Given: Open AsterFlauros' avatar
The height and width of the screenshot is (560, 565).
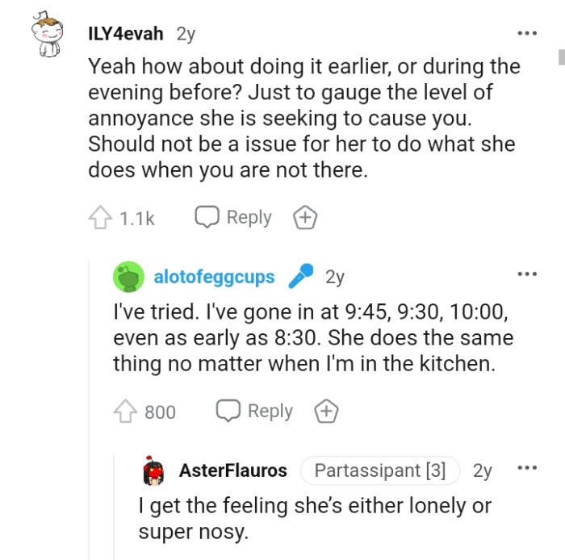Looking at the screenshot, I should (153, 470).
